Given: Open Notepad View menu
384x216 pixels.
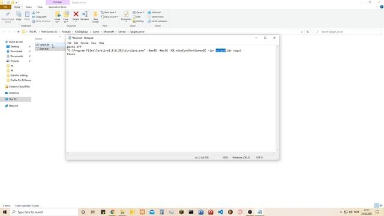Looking at the screenshot, I should coord(94,43).
